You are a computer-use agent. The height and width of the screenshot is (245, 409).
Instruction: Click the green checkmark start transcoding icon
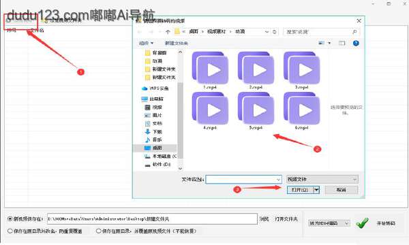click(x=362, y=223)
